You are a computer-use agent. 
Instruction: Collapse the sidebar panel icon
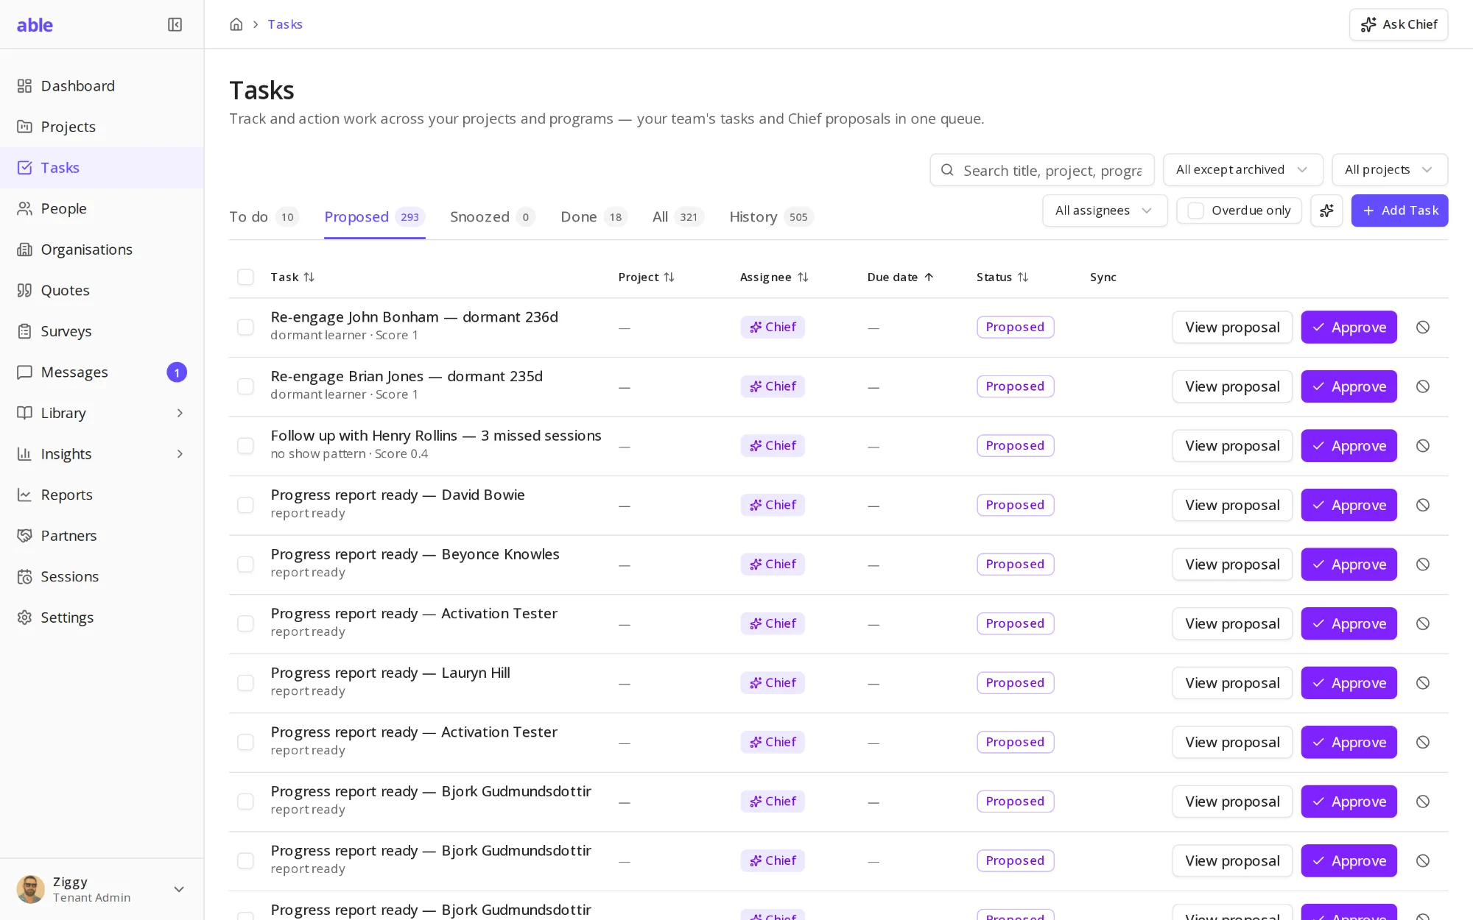click(175, 24)
